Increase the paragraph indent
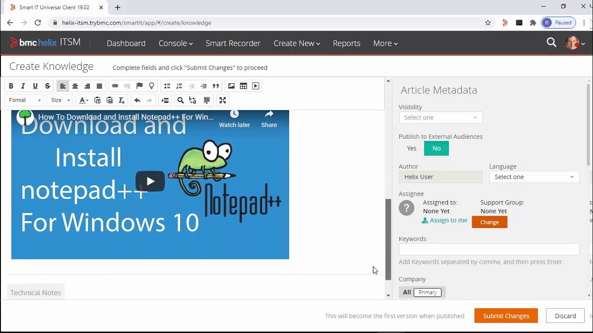Viewport: 593px width, 333px height. (203, 86)
